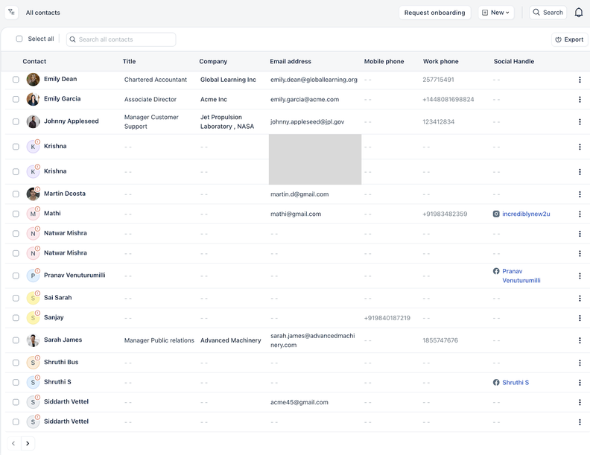Export the contacts list
The image size is (590, 455).
coord(569,39)
